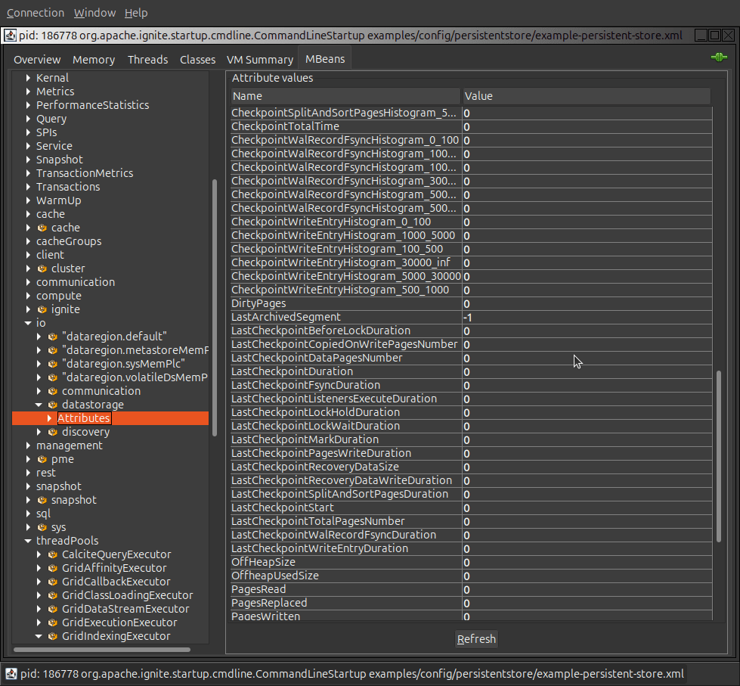Click the Java icon in the window title
Screen dimensions: 740x686
[11, 36]
